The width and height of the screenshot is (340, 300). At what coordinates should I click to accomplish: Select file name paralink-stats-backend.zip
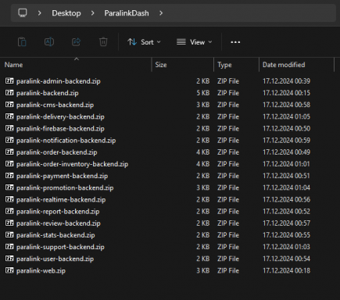click(x=55, y=235)
